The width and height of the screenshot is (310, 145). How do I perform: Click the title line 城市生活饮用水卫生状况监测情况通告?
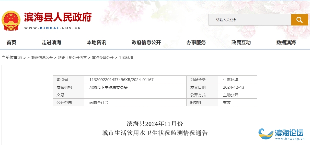click(155, 133)
